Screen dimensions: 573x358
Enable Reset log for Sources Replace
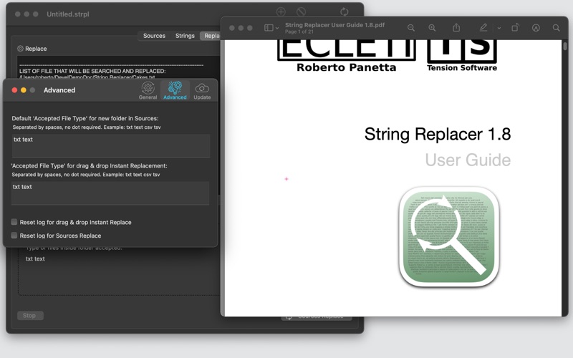[x=14, y=236]
